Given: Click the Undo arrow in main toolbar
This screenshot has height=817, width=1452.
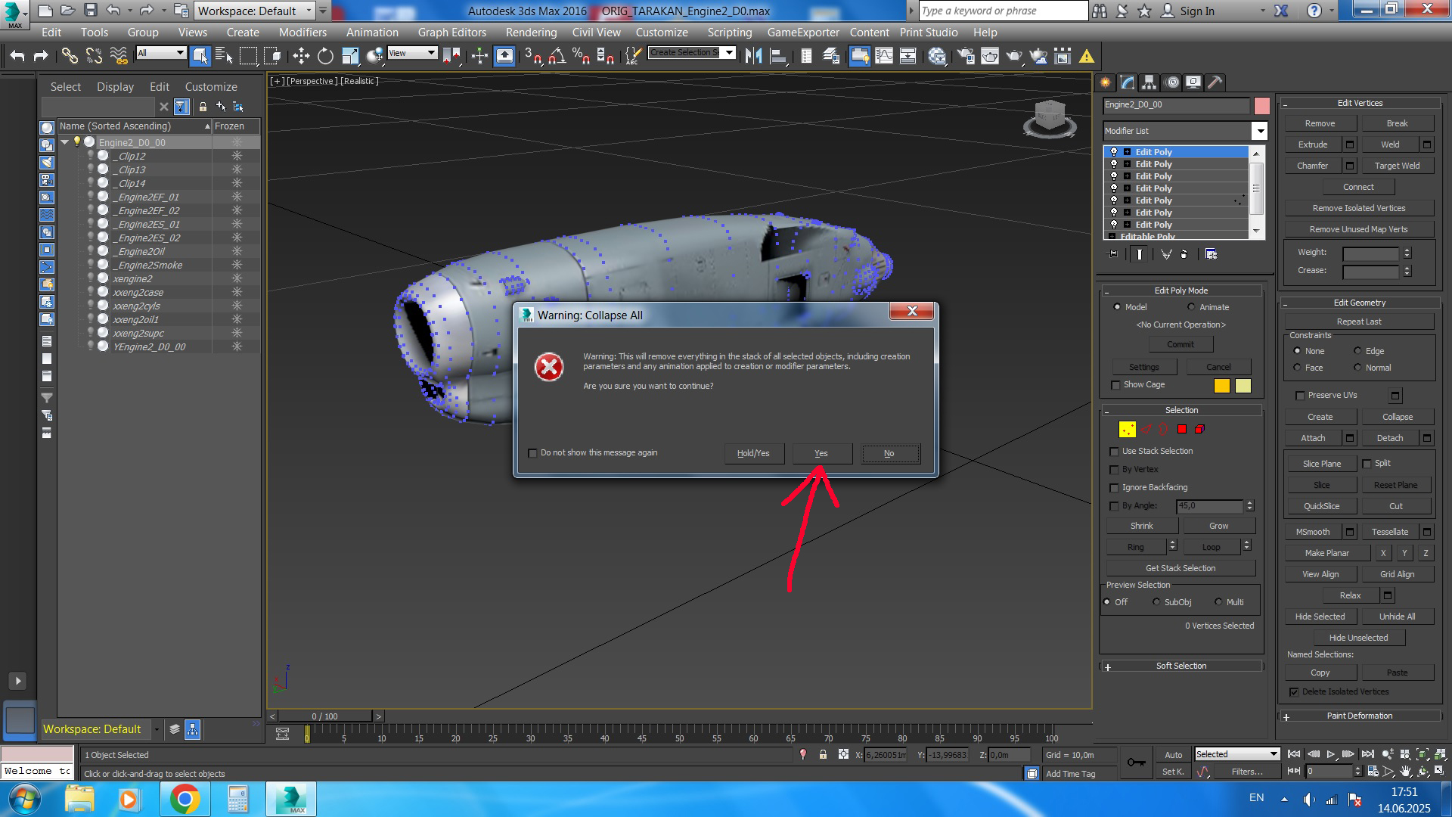Looking at the screenshot, I should (17, 55).
